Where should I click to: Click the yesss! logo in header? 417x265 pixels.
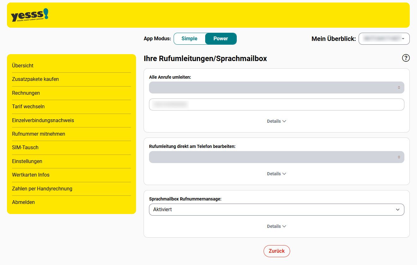30,15
